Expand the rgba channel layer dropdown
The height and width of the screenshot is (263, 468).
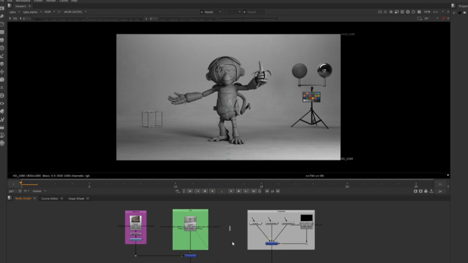[14, 12]
